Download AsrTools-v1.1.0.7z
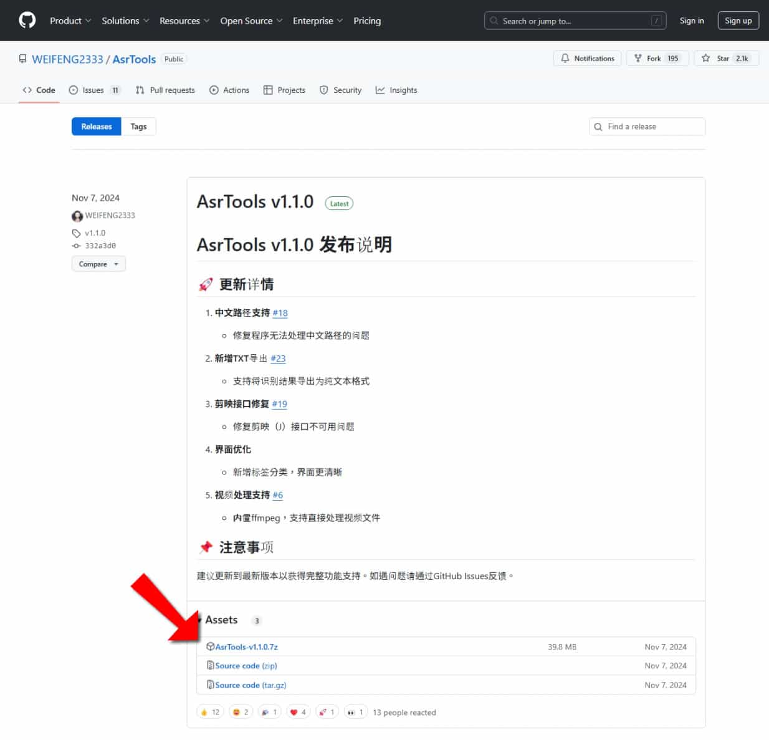This screenshot has width=769, height=740. tap(246, 647)
